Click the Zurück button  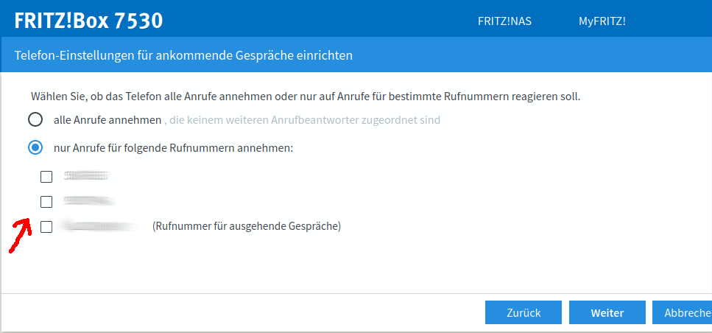tap(524, 312)
